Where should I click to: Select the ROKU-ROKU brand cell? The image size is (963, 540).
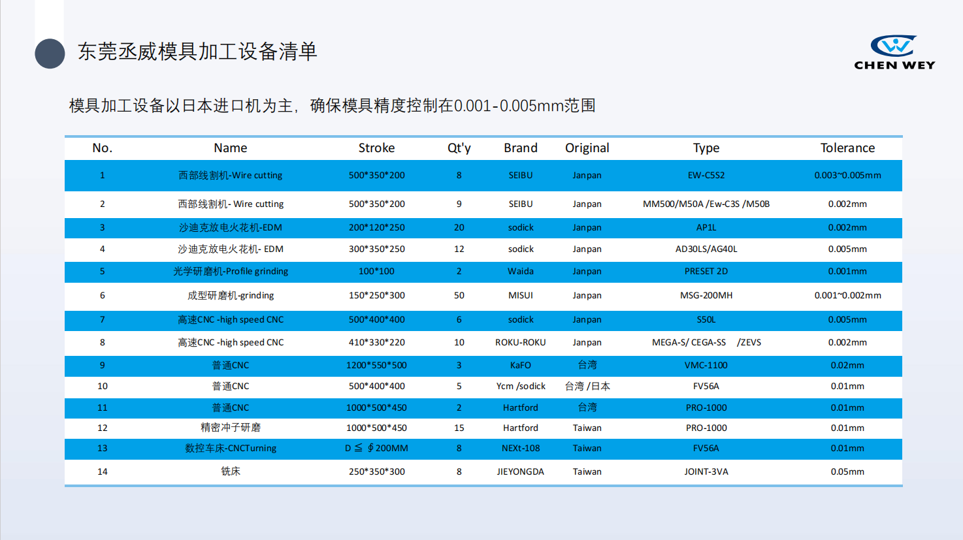[x=521, y=343]
